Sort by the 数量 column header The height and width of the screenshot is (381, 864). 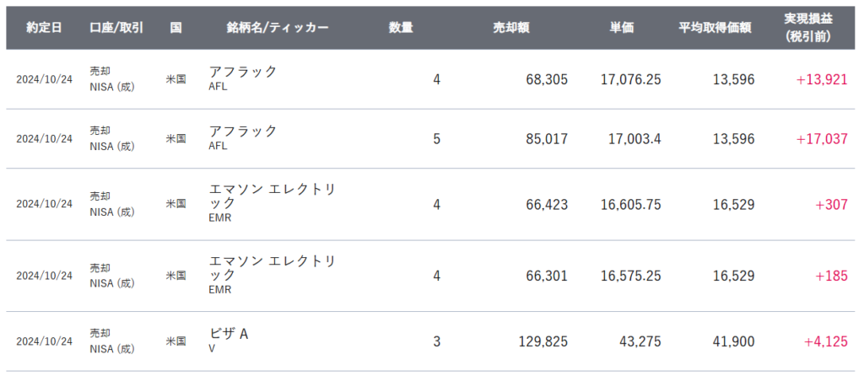[x=401, y=27]
